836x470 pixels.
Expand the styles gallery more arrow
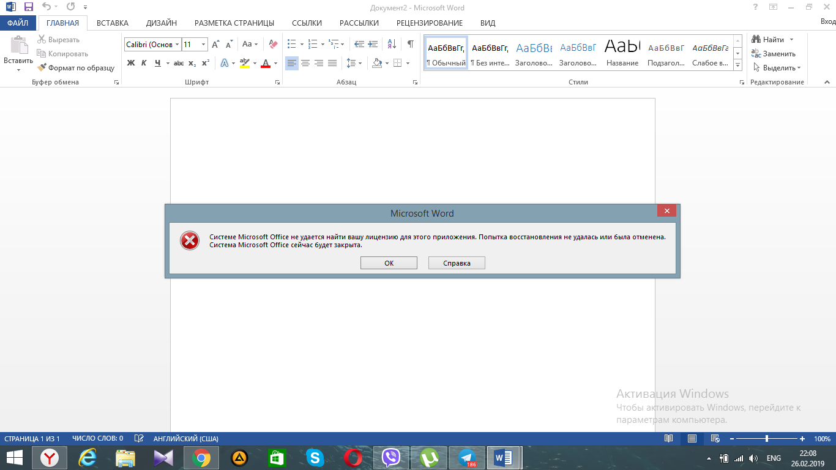point(738,64)
